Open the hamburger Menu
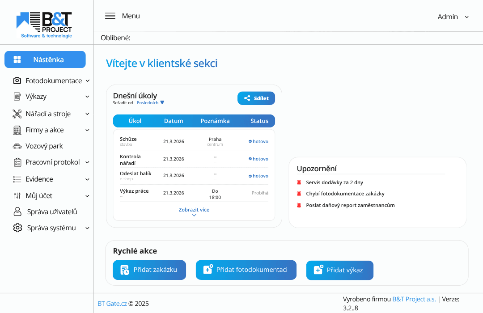The height and width of the screenshot is (313, 483). (x=110, y=16)
